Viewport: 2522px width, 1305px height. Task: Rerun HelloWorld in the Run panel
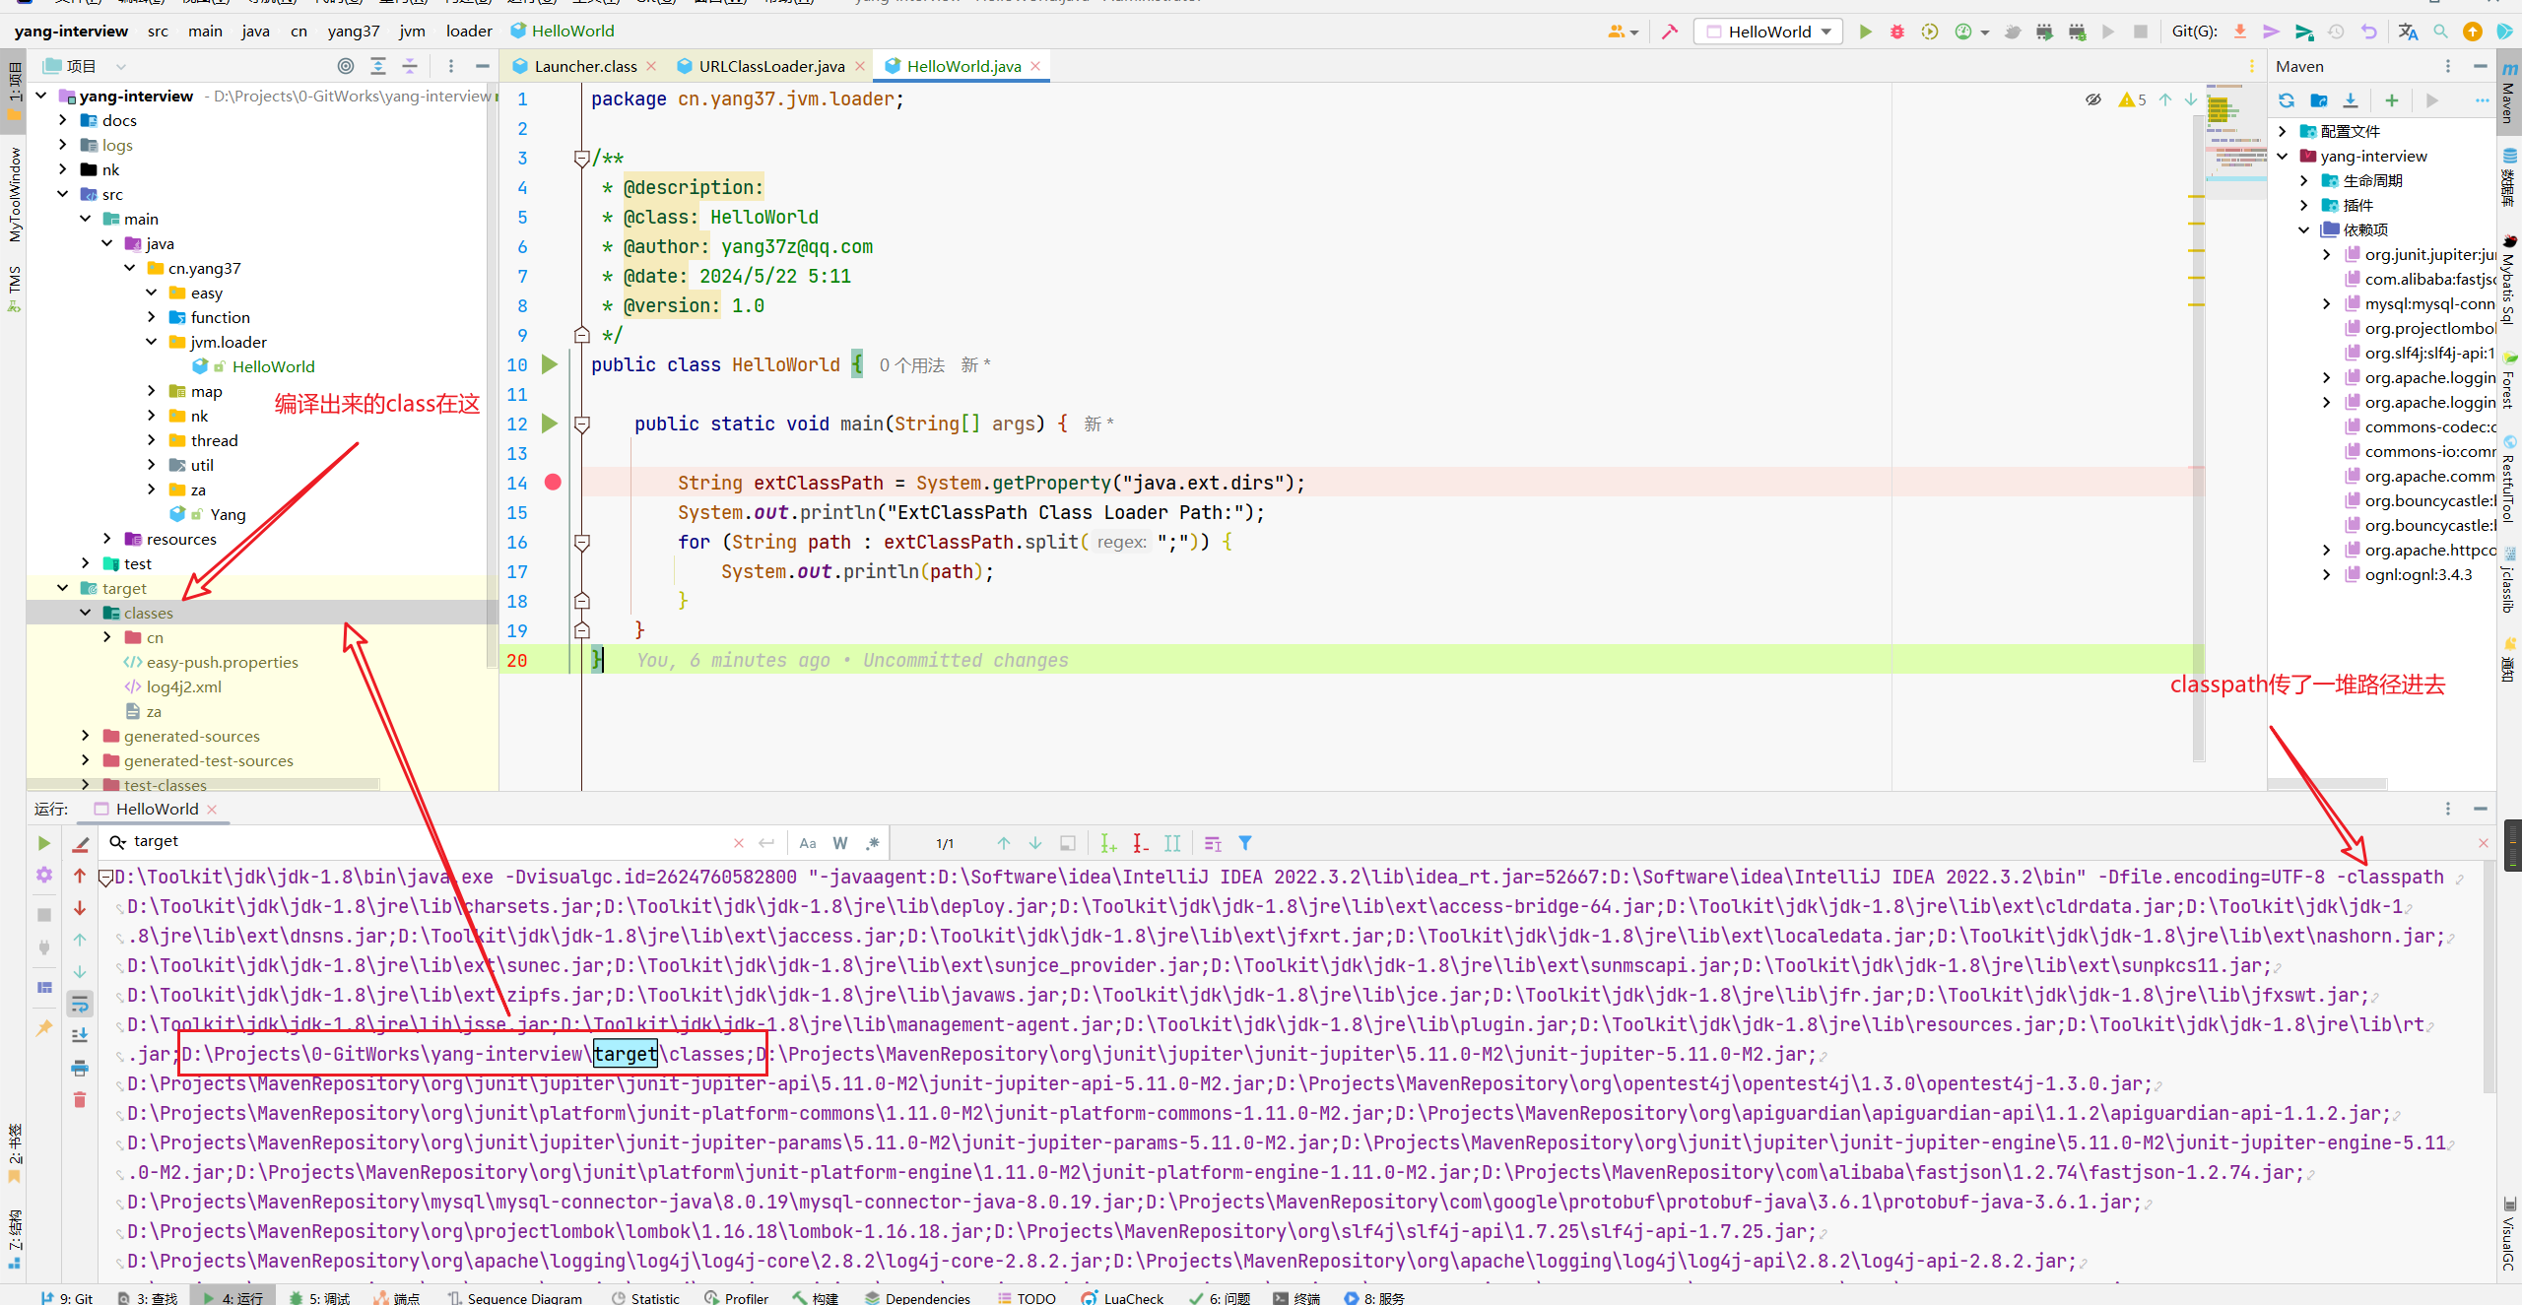pyautogui.click(x=44, y=843)
